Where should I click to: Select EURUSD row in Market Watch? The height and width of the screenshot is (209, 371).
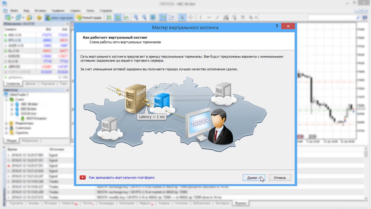[x=36, y=56]
